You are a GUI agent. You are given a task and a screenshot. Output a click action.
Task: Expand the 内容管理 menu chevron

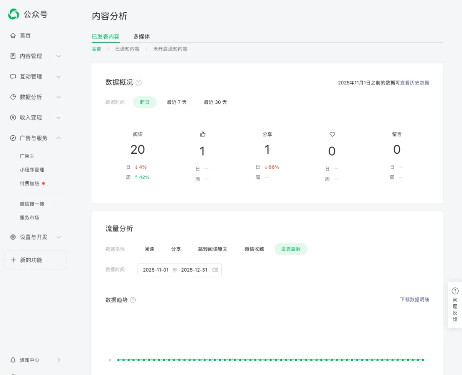[x=59, y=56]
